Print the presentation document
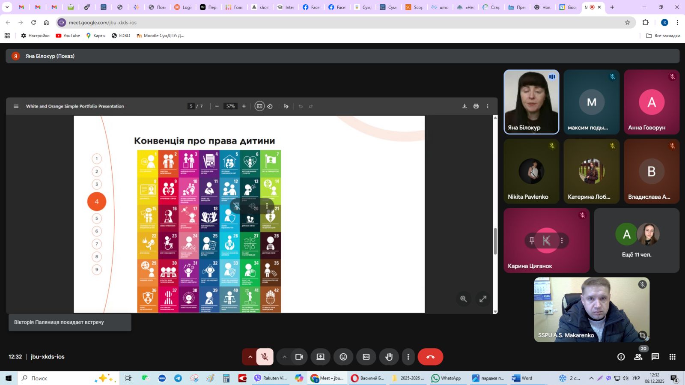This screenshot has width=685, height=385. (476, 106)
